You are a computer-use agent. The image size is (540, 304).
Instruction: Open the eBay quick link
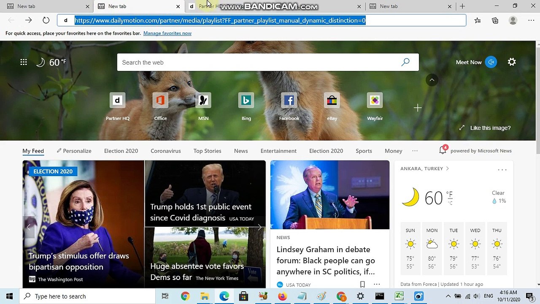tap(332, 107)
